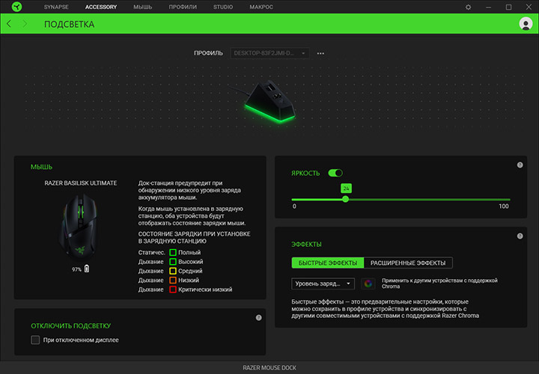This screenshot has height=374, width=539.
Task: Open the 'Уровень заряд...' effect dropdown
Action: [x=323, y=283]
